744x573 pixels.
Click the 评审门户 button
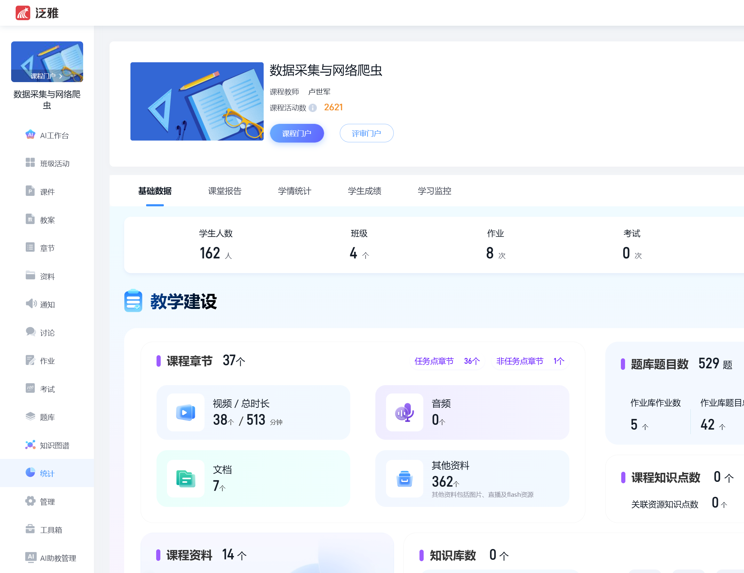pyautogui.click(x=366, y=133)
